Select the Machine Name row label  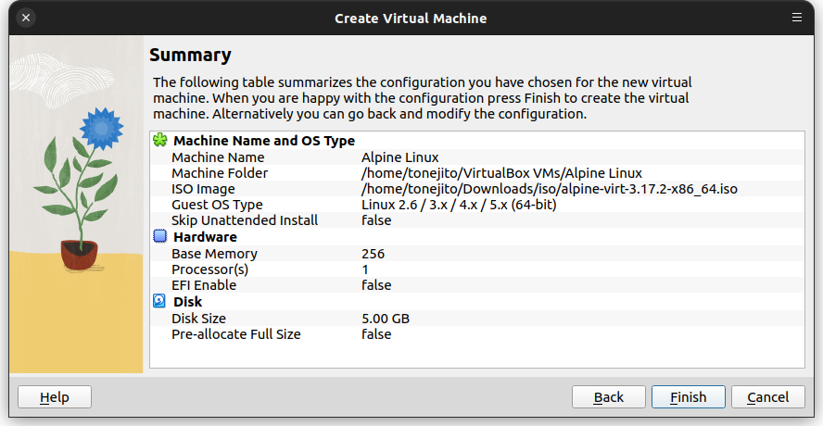[x=218, y=157]
